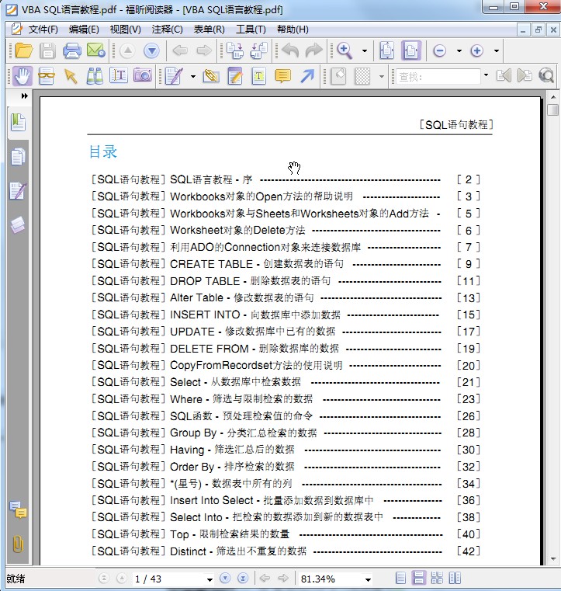
Task: Open the zoom out dropdown arrow
Action: 459,51
